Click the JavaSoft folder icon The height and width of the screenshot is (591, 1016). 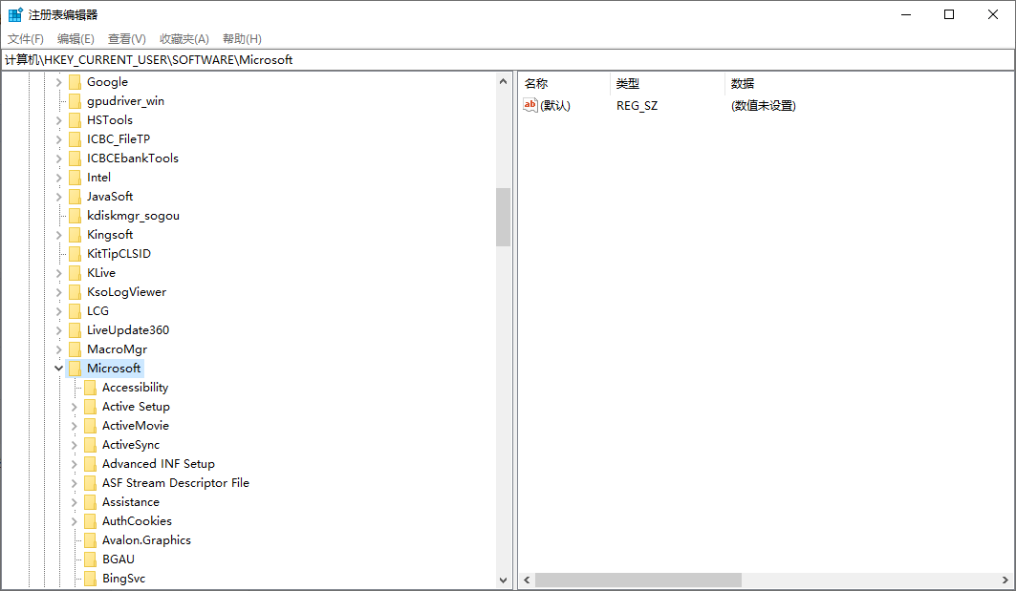pyautogui.click(x=76, y=196)
